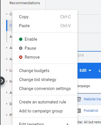Screen dimensions: 101x125
Task: Open the Website traffic campaign link
Action: pyautogui.click(x=92, y=99)
